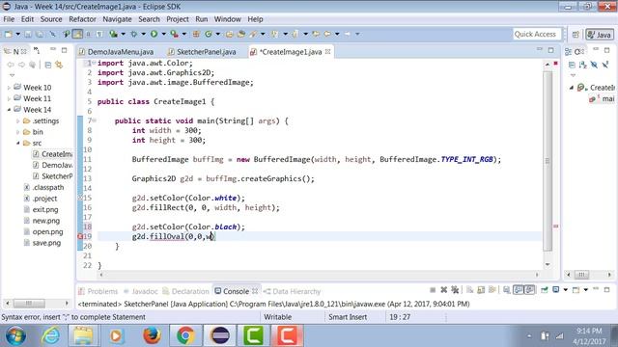Open the Window menu
This screenshot has width=618, height=347.
coord(228,19)
